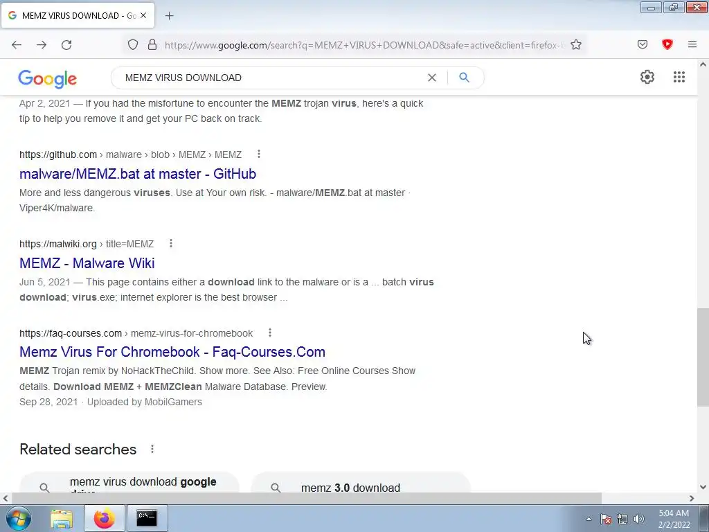Click the Google logo
Image resolution: width=709 pixels, height=532 pixels.
pyautogui.click(x=48, y=78)
